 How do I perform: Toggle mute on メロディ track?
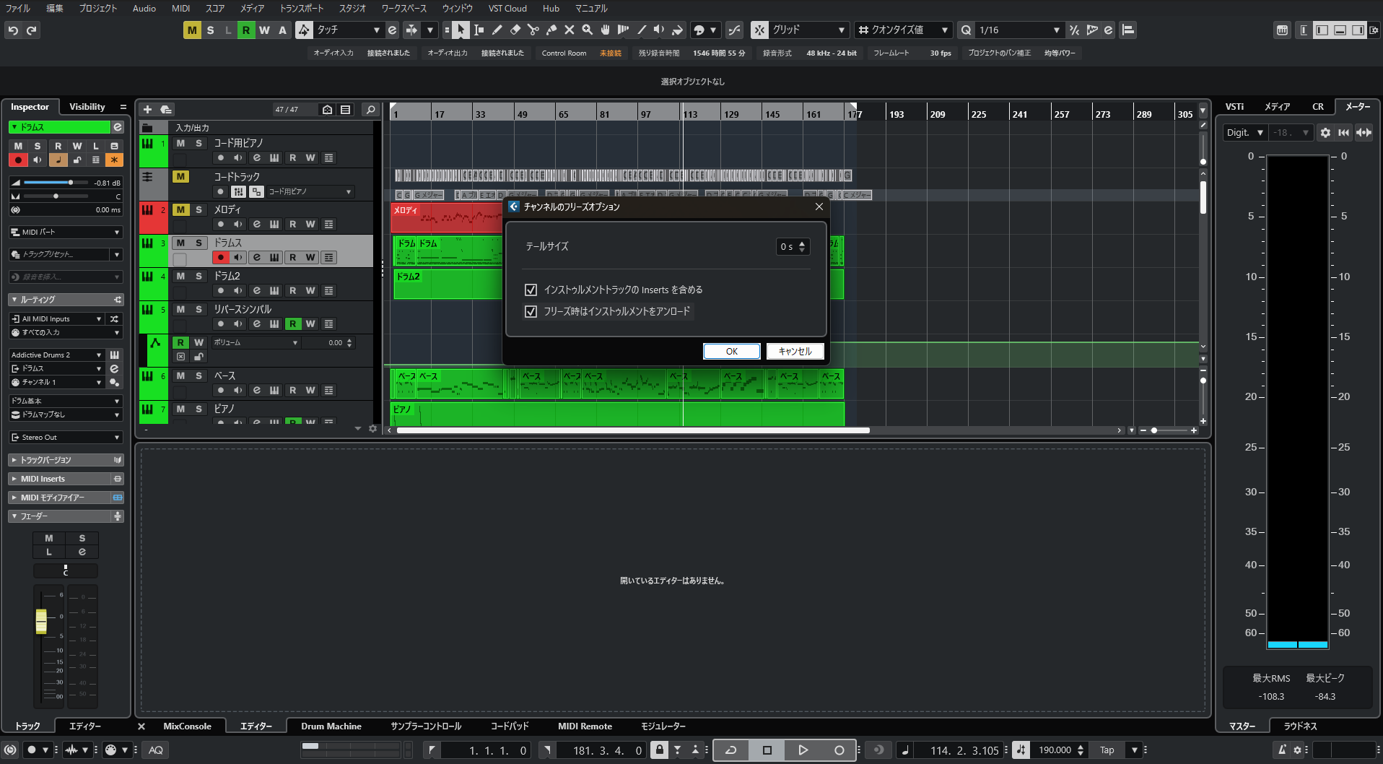click(180, 210)
